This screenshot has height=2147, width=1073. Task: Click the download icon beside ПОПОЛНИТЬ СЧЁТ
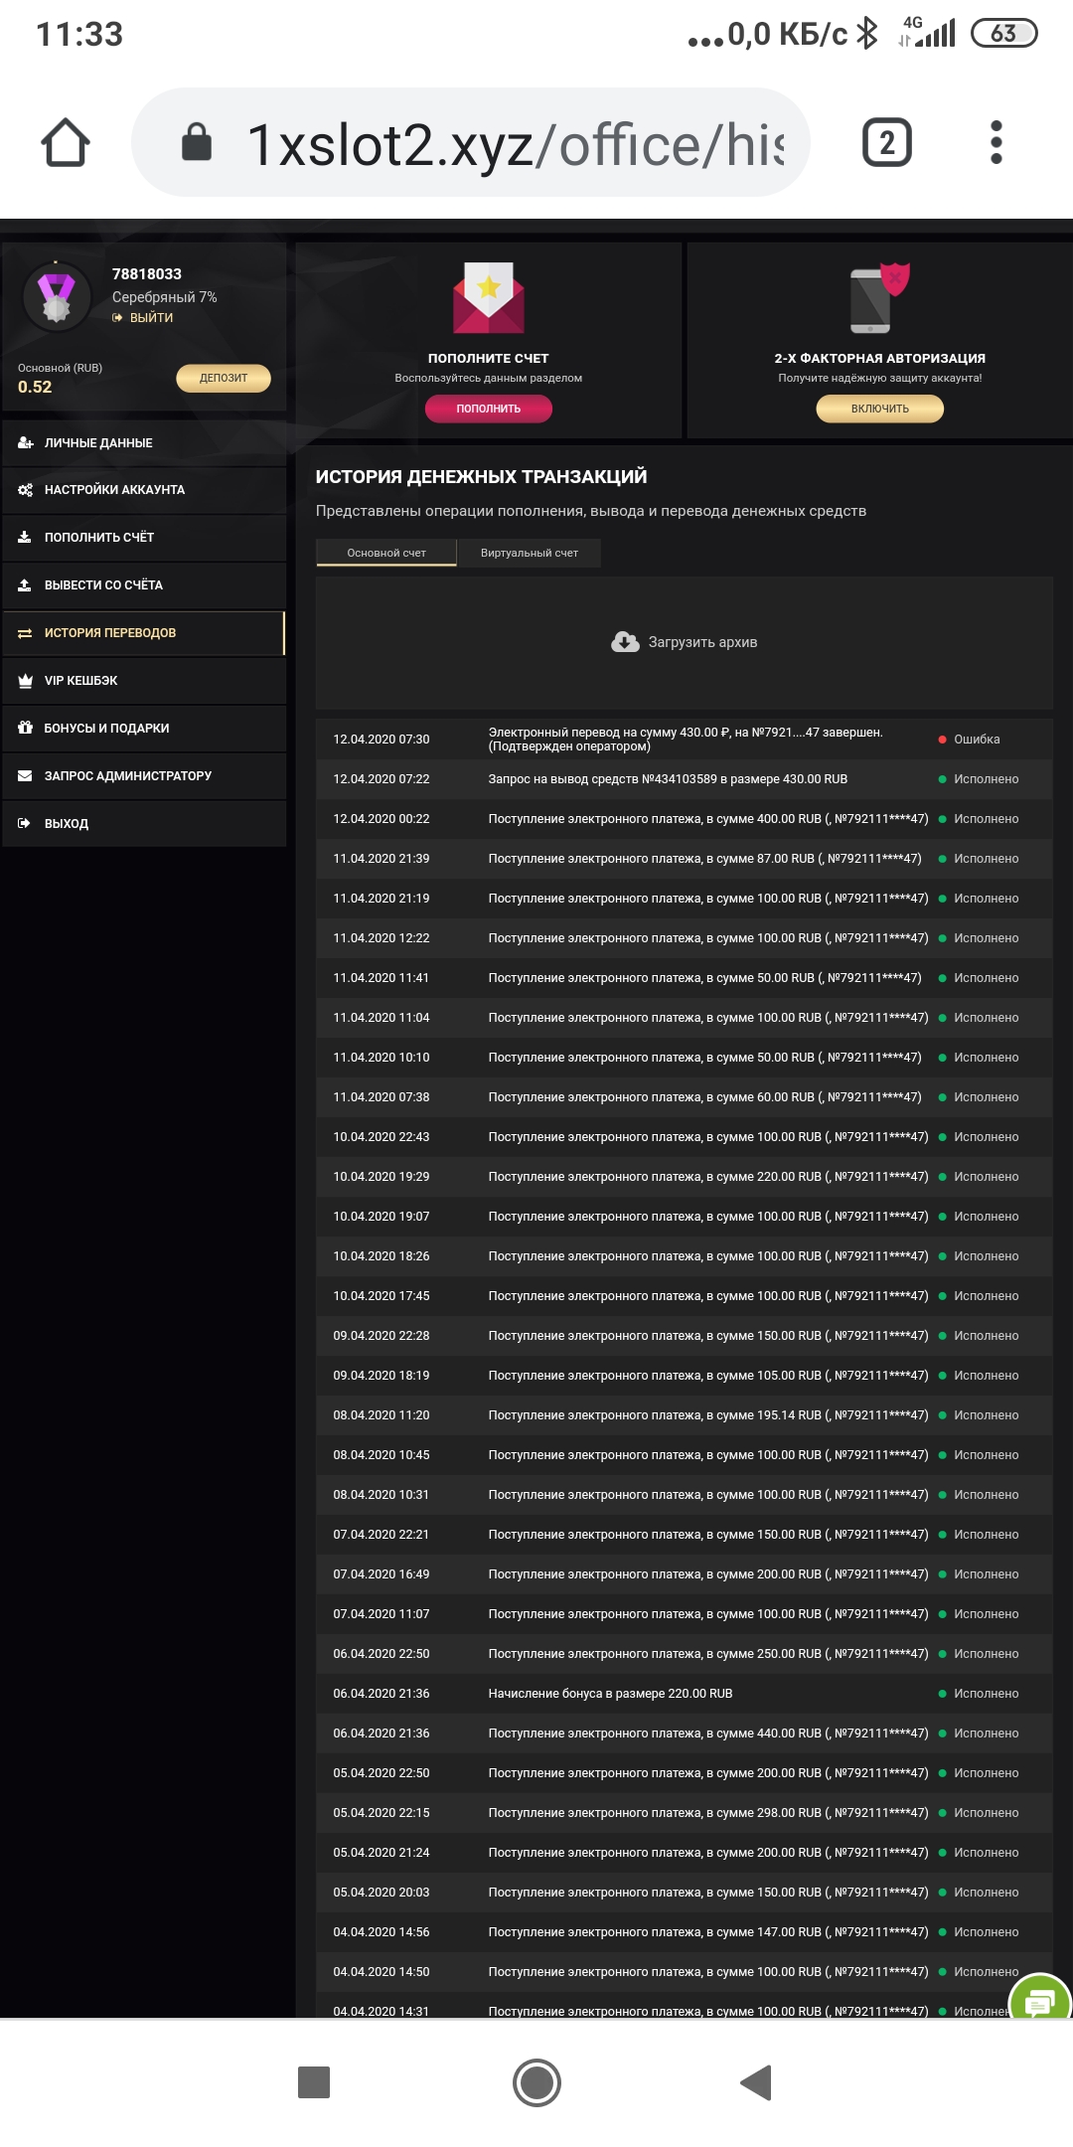pos(25,538)
